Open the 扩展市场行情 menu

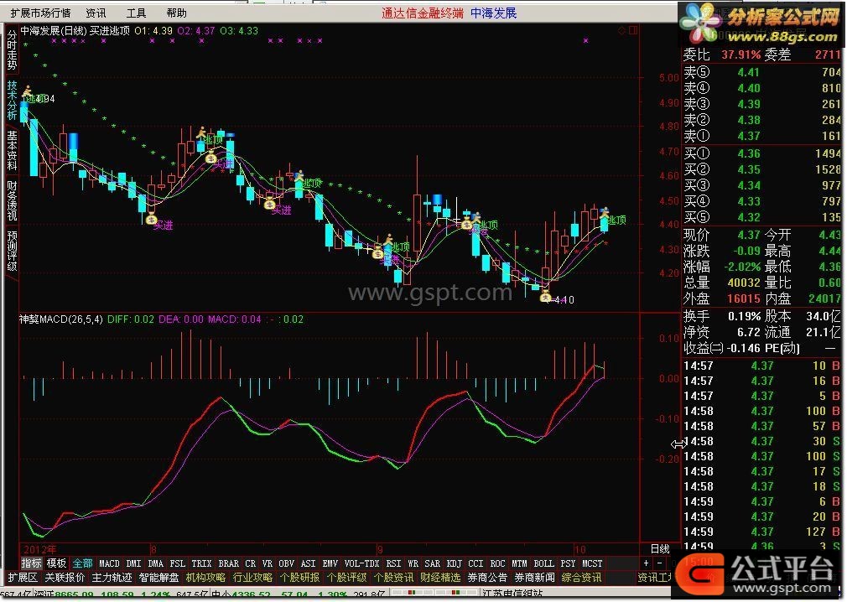pyautogui.click(x=40, y=13)
